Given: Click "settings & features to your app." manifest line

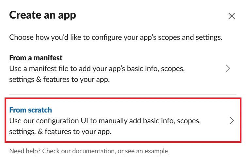Looking at the screenshot, I should coord(59,80).
